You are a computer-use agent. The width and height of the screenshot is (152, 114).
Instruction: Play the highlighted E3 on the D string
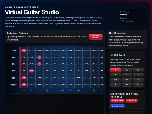point(39,64)
